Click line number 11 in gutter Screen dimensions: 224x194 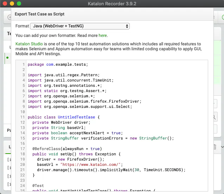(x=23, y=117)
